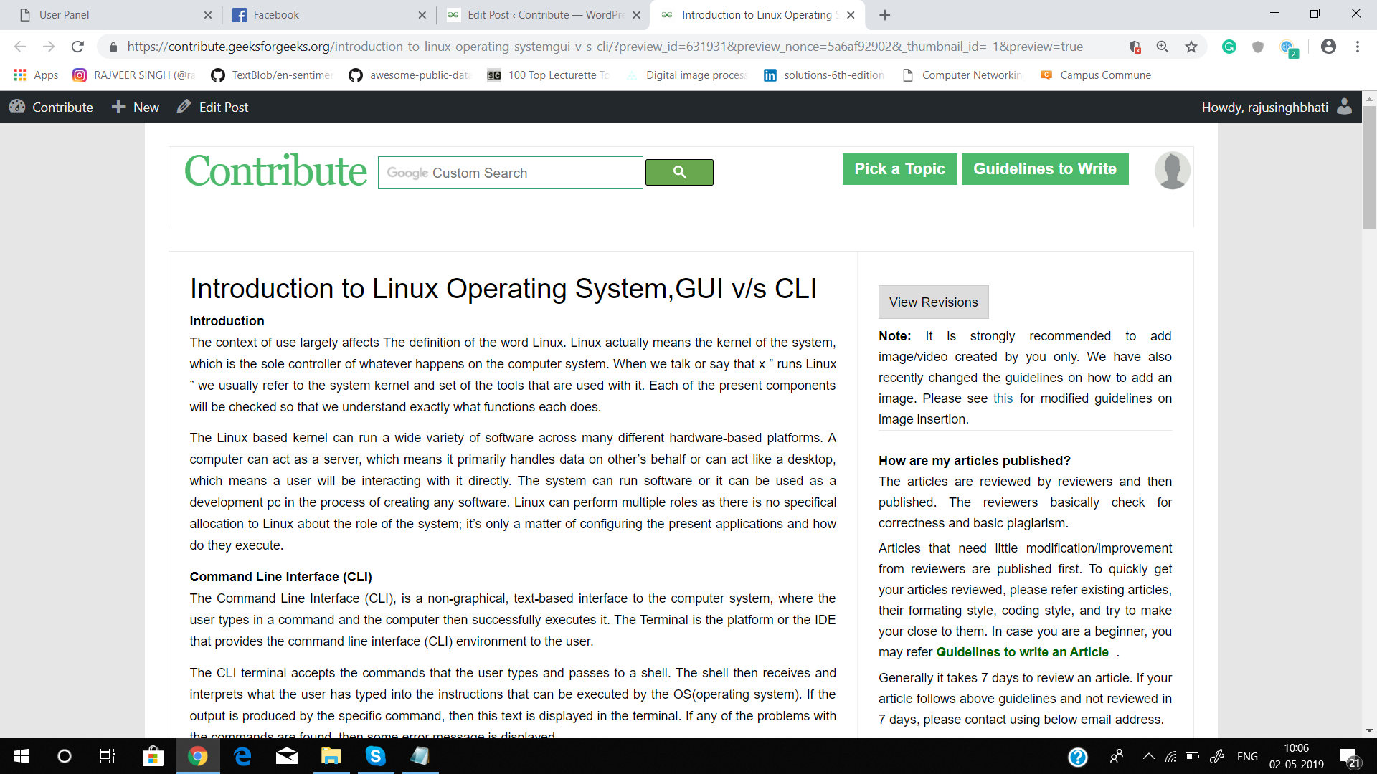Image resolution: width=1377 pixels, height=774 pixels.
Task: Open Guidelines to write an Article link
Action: (1022, 652)
